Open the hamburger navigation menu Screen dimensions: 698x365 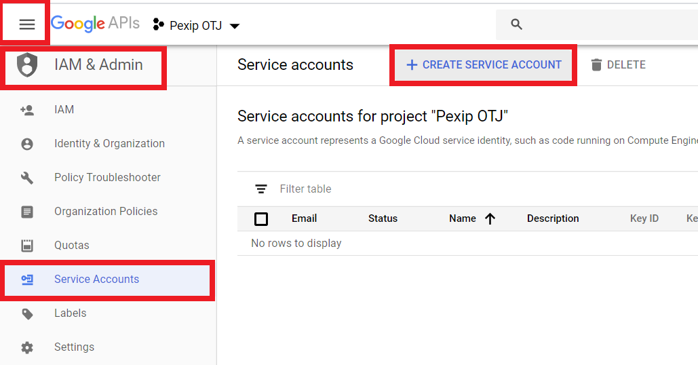click(26, 24)
